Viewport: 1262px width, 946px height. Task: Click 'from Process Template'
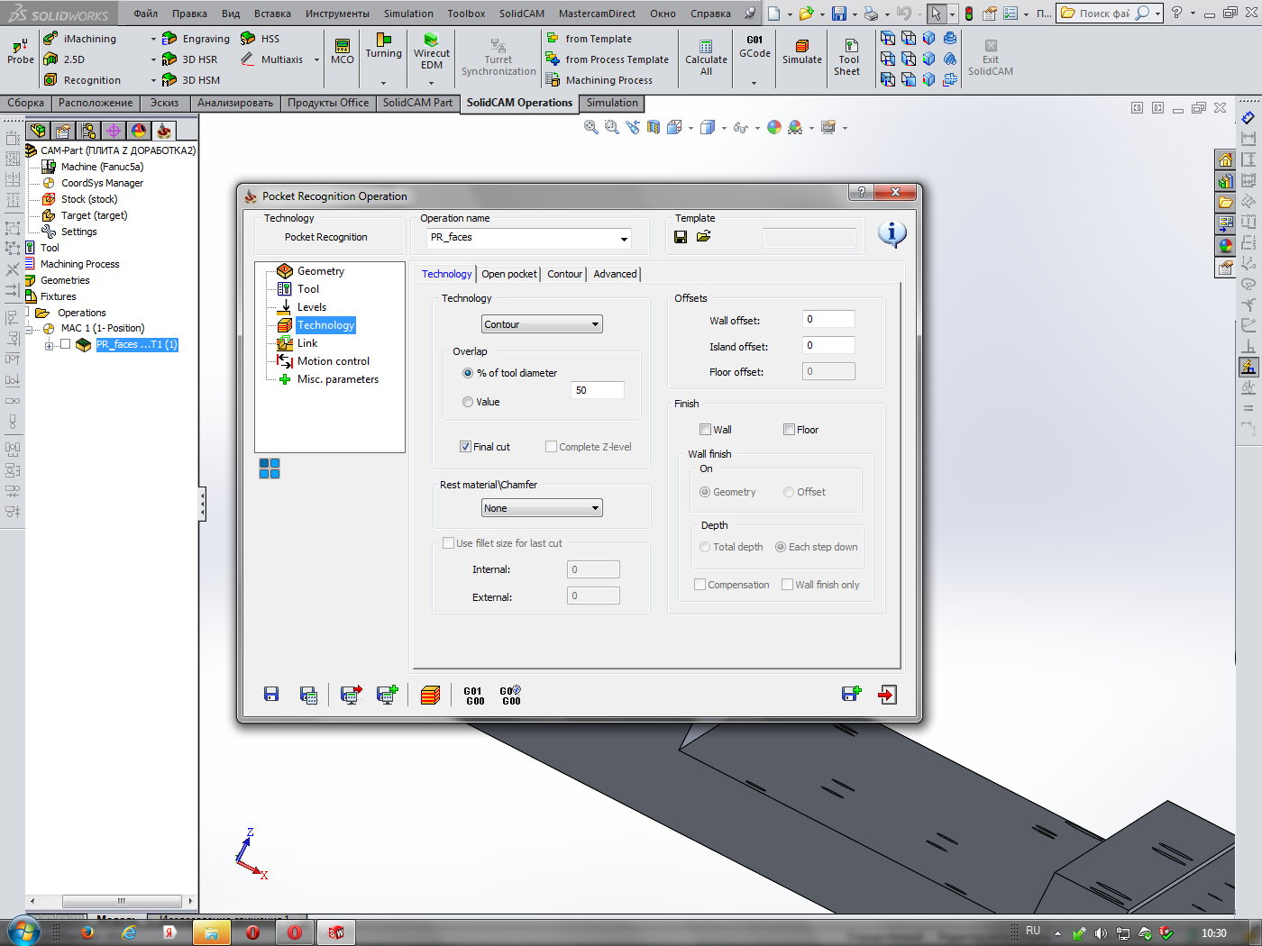(608, 59)
